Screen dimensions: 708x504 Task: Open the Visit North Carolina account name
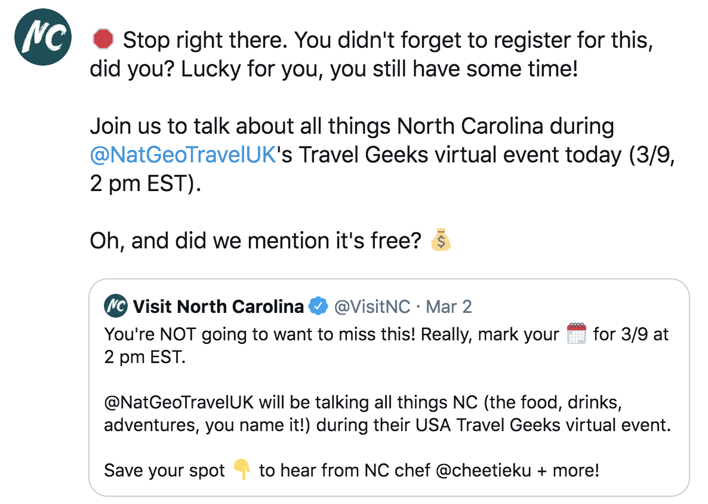click(218, 307)
